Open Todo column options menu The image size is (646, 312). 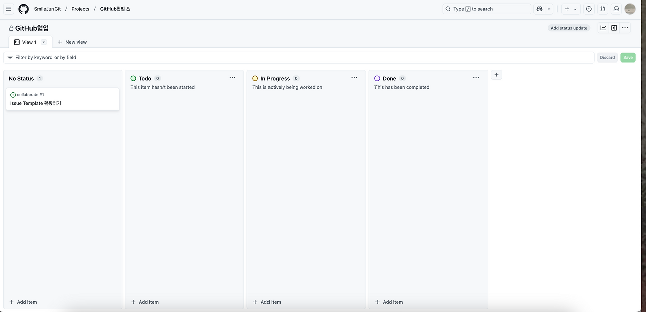pos(232,78)
